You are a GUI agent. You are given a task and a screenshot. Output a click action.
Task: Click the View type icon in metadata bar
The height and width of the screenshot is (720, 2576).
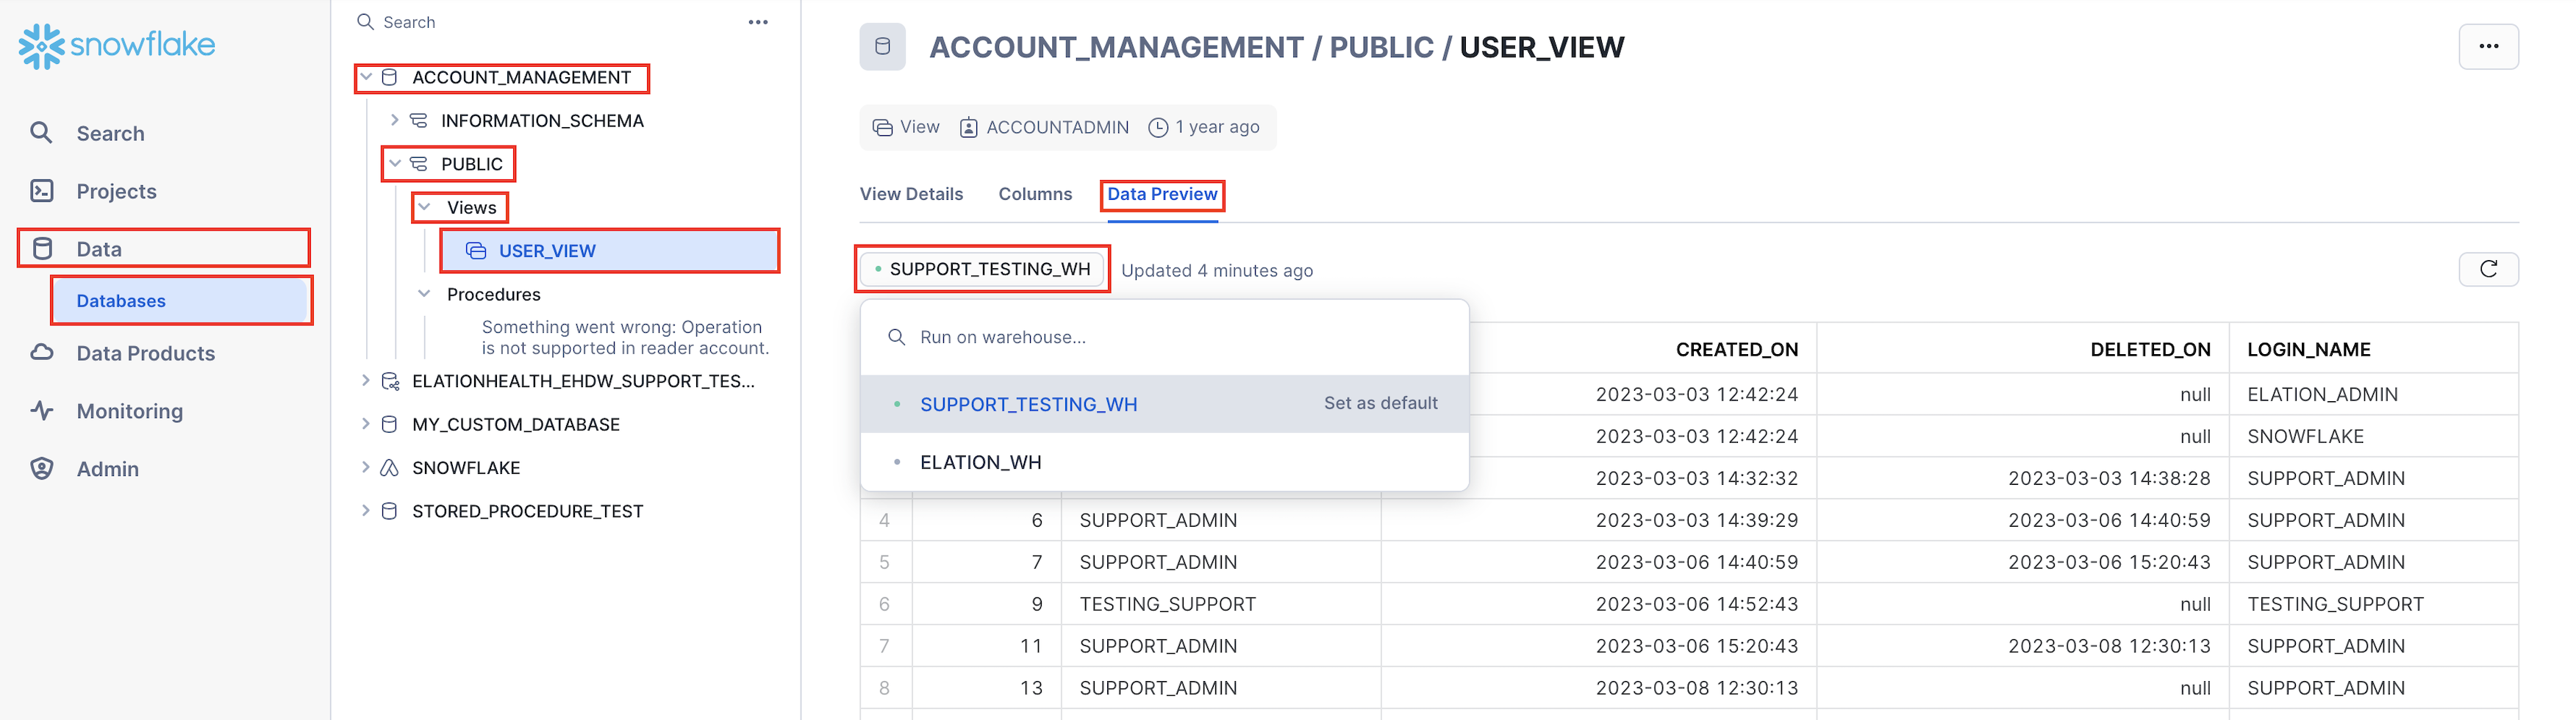coord(882,127)
